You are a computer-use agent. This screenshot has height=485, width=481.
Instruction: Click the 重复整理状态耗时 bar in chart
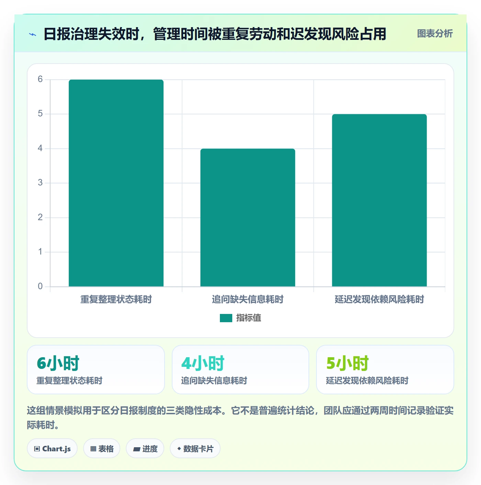(116, 183)
